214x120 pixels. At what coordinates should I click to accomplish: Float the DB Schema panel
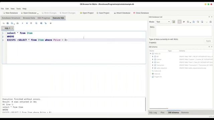[209, 47]
